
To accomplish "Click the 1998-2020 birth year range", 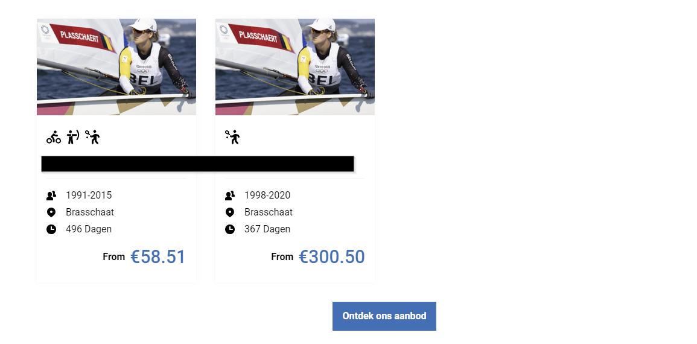I will pyautogui.click(x=267, y=196).
